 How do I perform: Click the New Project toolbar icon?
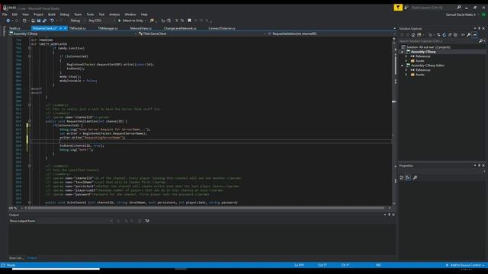tap(24, 21)
